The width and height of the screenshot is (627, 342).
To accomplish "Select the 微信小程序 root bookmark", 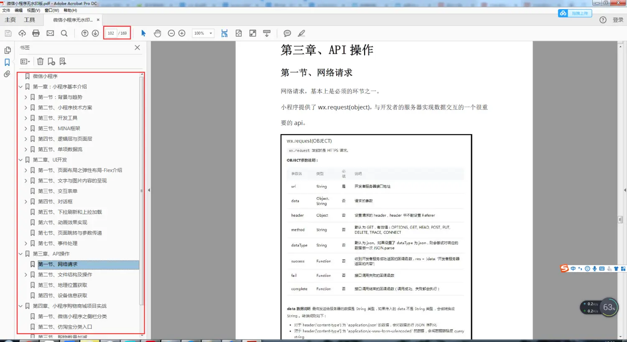I will click(45, 76).
